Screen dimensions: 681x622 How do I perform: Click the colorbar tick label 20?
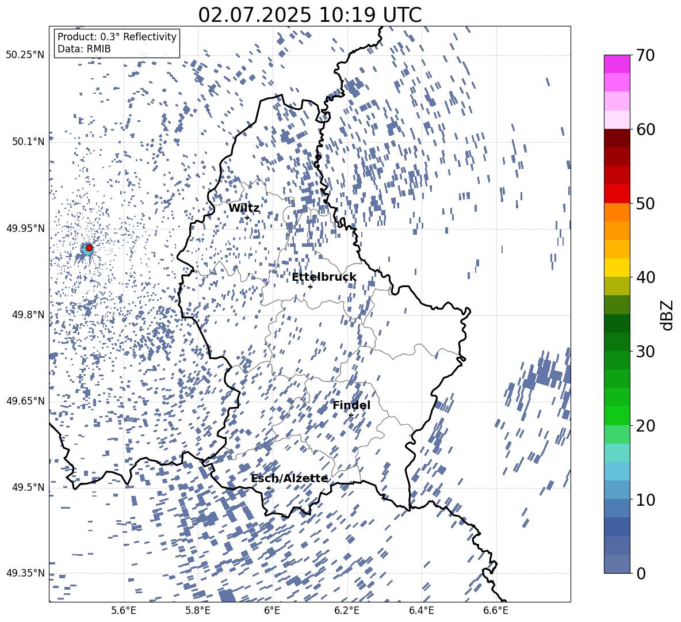click(x=645, y=426)
